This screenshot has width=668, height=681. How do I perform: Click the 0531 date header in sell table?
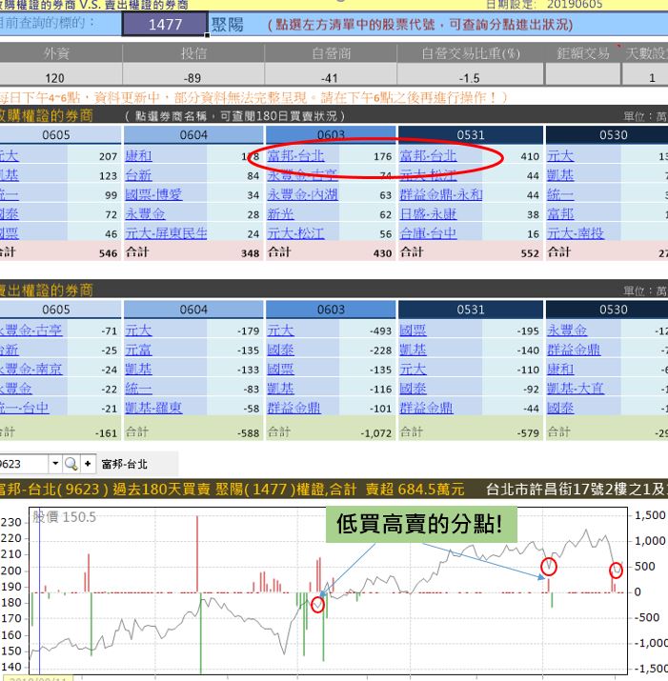(x=471, y=310)
